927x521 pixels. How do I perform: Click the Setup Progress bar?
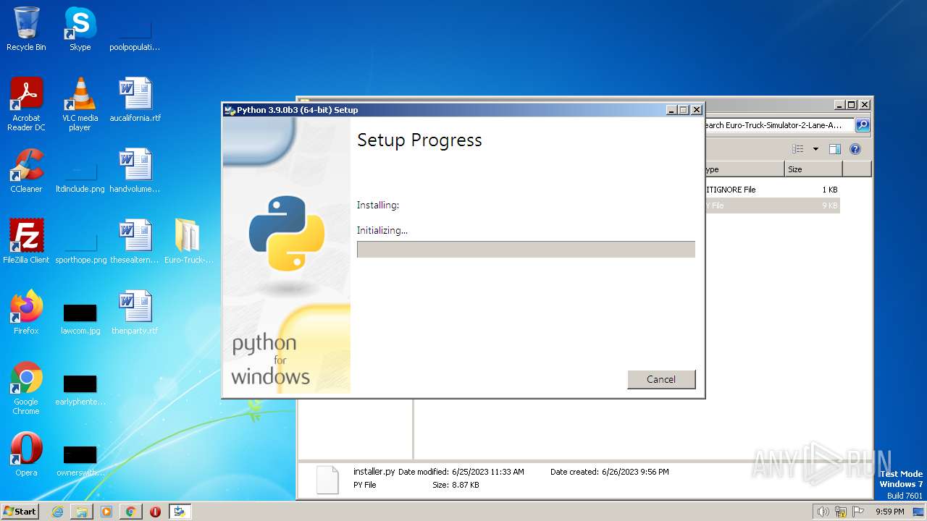526,250
